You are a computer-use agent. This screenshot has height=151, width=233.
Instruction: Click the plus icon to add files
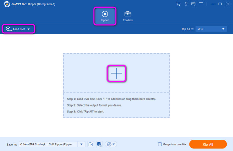pos(116,73)
